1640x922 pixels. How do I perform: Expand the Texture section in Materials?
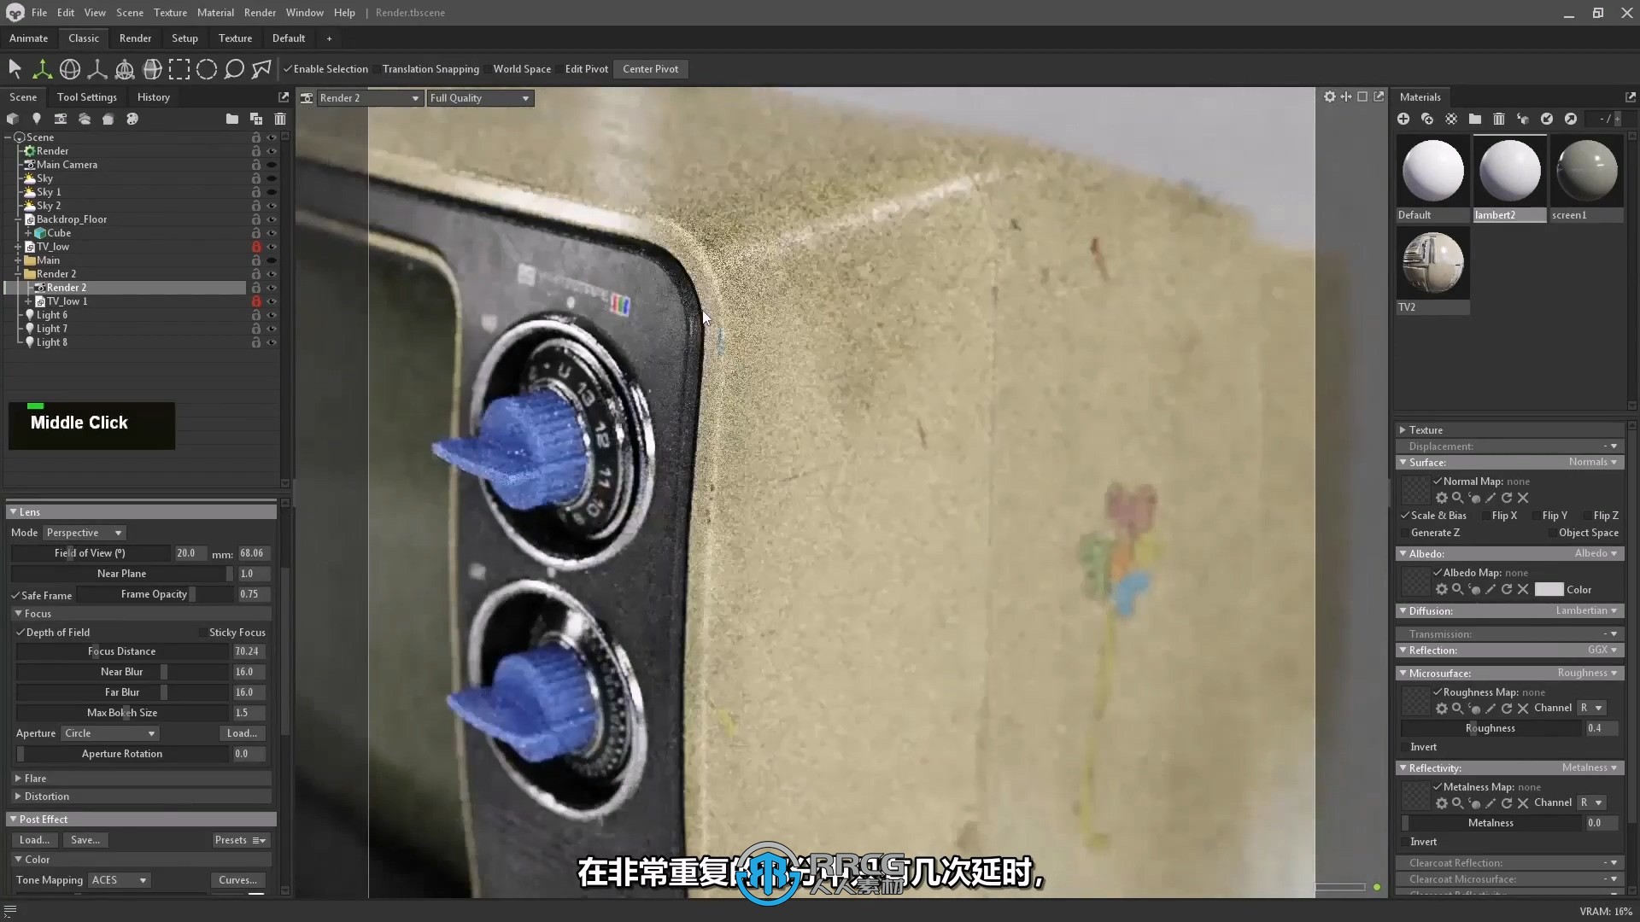(x=1403, y=430)
